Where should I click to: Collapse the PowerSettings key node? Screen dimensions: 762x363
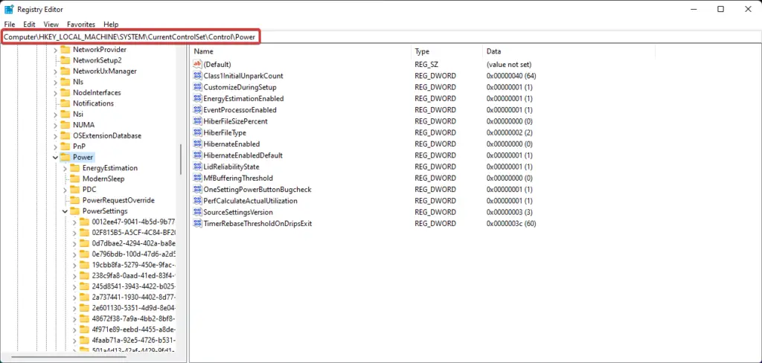point(65,211)
